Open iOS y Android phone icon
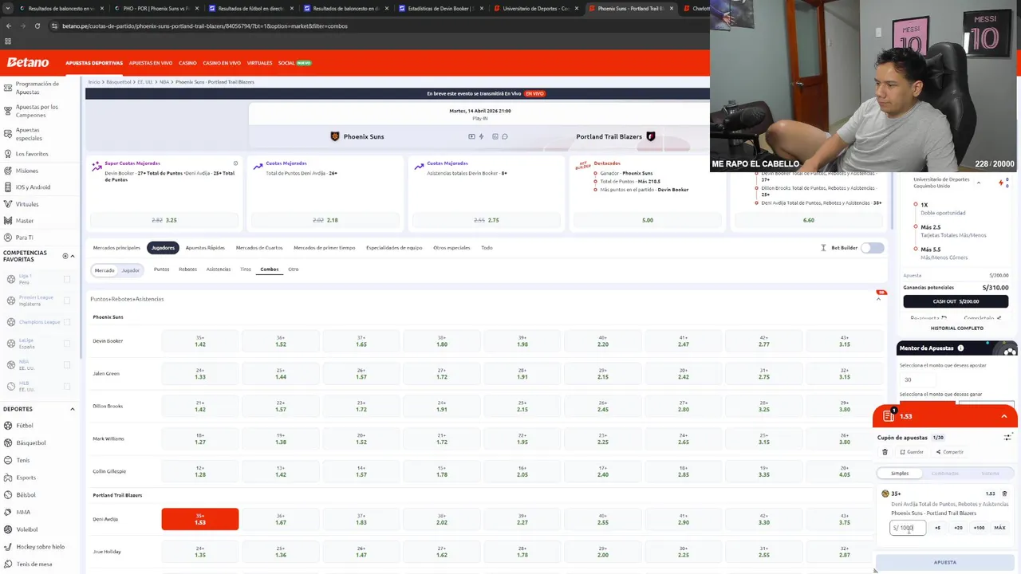The height and width of the screenshot is (574, 1021). tap(7, 187)
